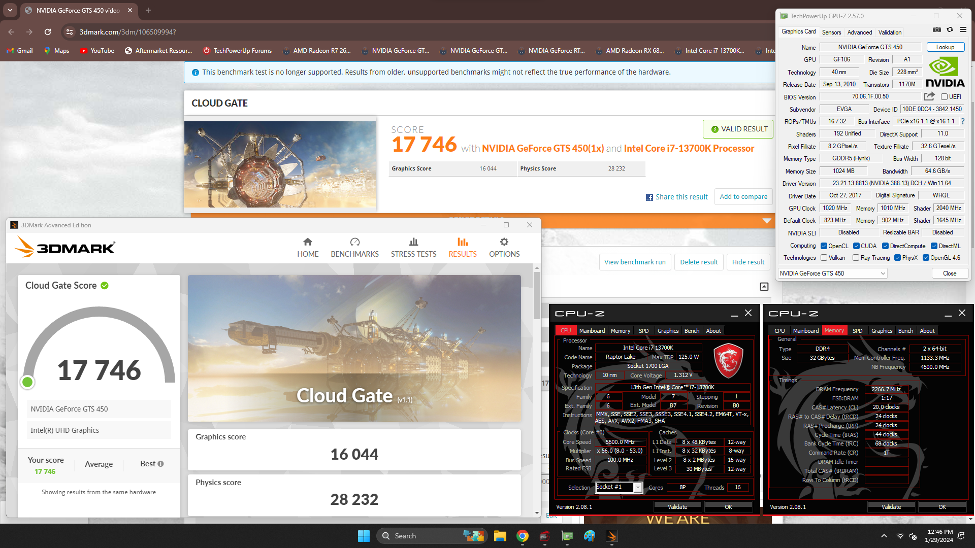
Task: Click the GPU-Z refresh icon
Action: 950,30
